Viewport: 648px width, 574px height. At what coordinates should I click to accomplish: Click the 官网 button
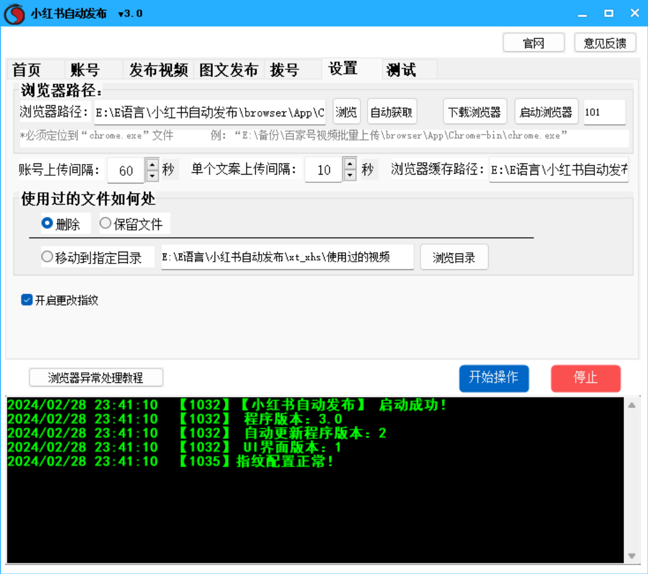coord(533,42)
